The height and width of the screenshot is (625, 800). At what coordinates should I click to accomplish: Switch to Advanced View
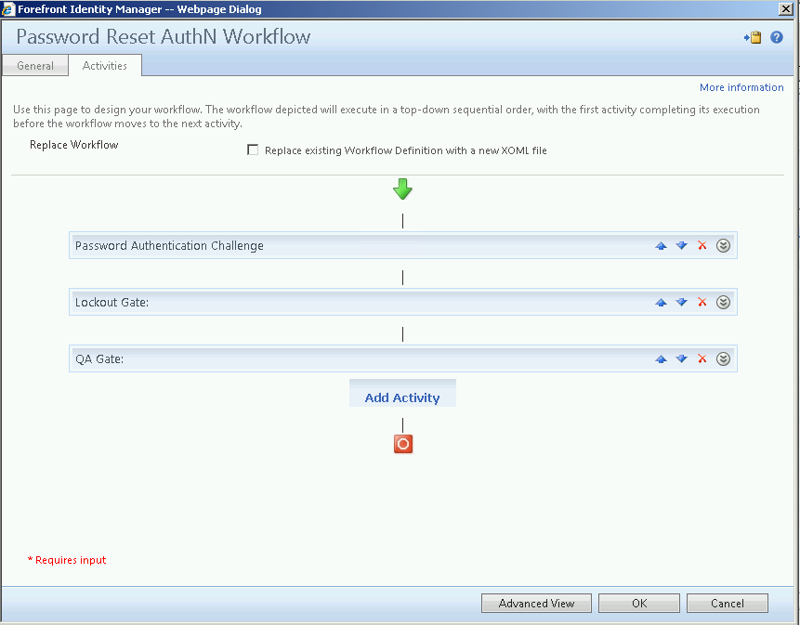pos(536,603)
